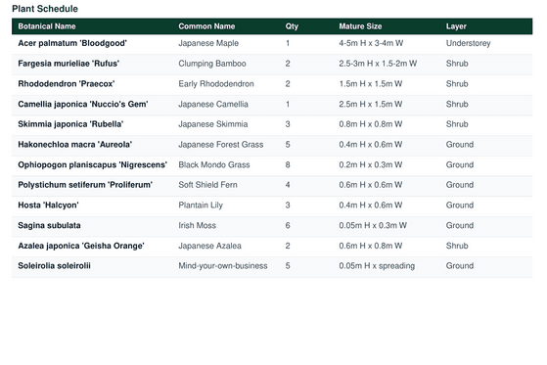Click the Japanese Skimmia common name
Image resolution: width=547 pixels, height=365 pixels.
click(x=213, y=124)
